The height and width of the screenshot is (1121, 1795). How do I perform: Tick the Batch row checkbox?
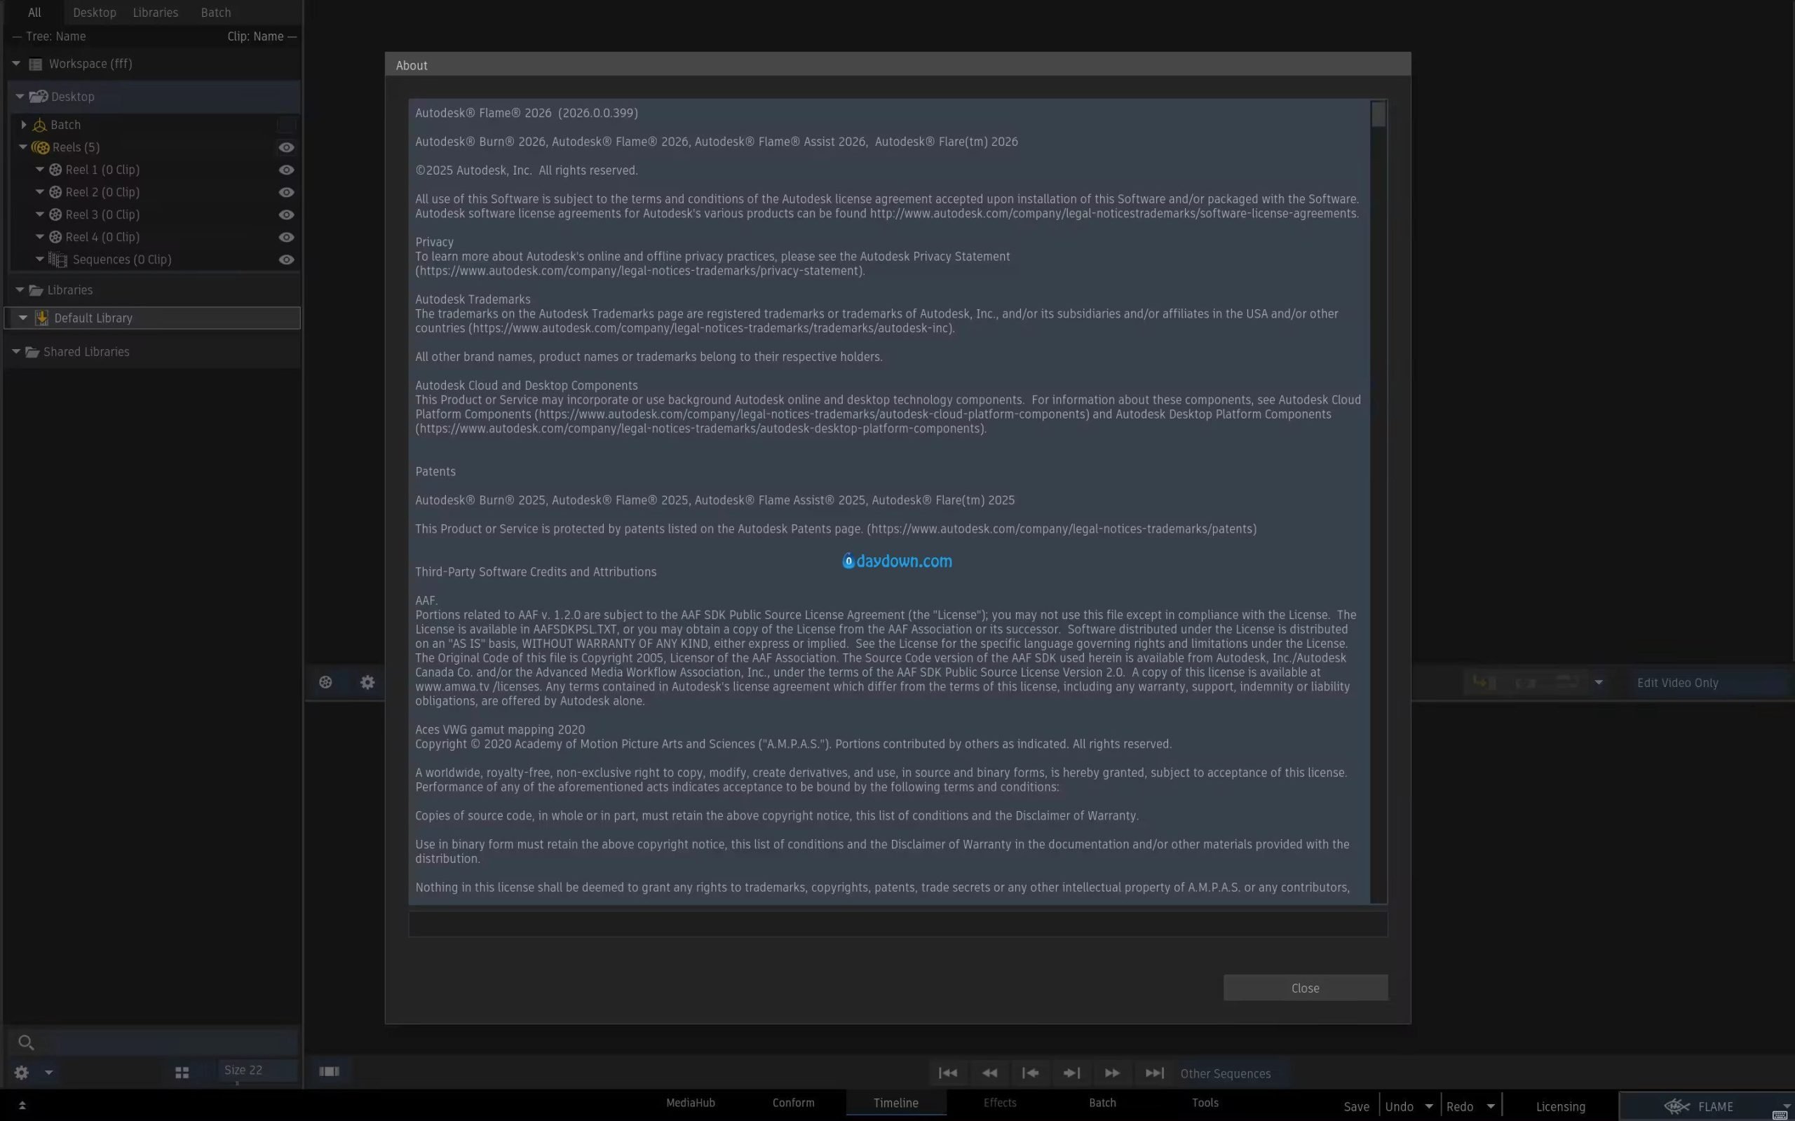(286, 125)
